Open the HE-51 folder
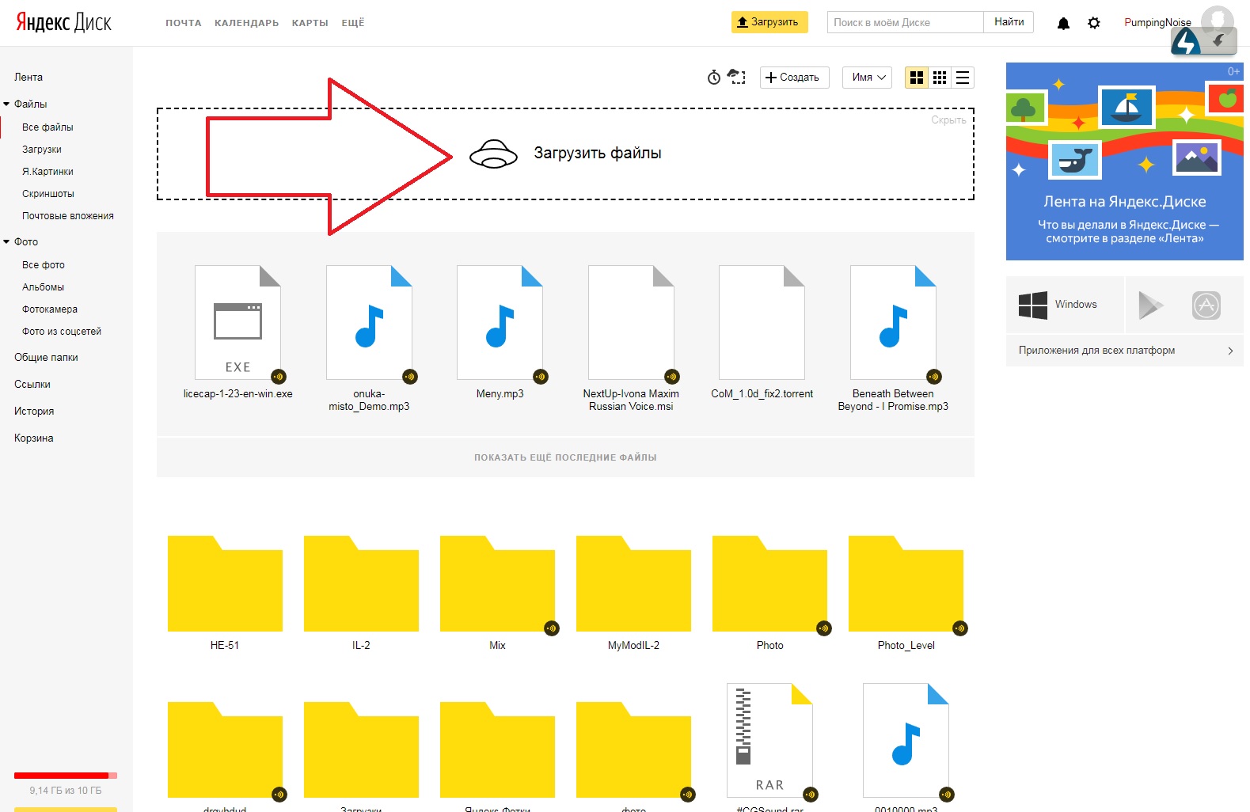The height and width of the screenshot is (812, 1250). point(225,583)
